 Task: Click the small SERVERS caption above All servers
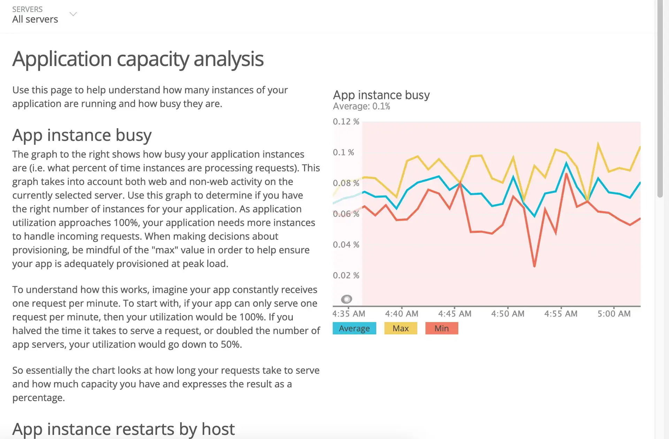coord(28,9)
